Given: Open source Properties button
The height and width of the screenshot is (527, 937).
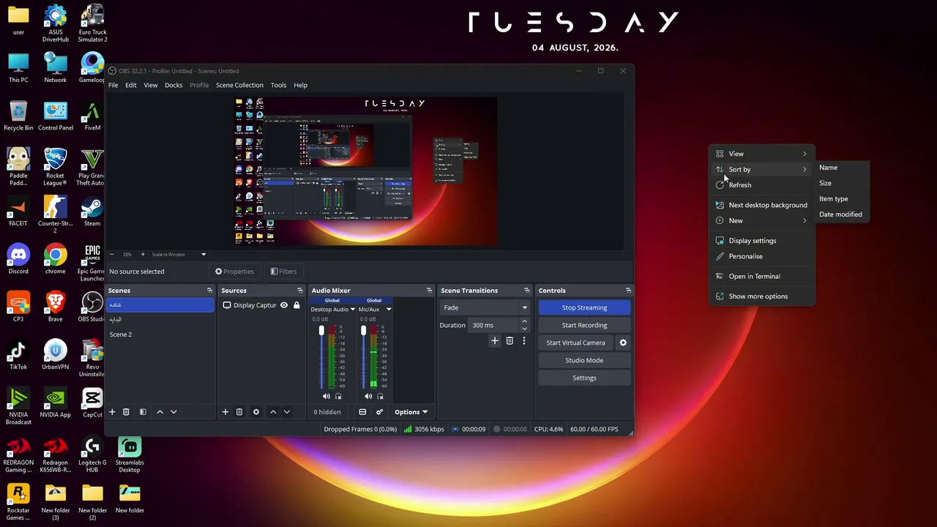Looking at the screenshot, I should [234, 272].
